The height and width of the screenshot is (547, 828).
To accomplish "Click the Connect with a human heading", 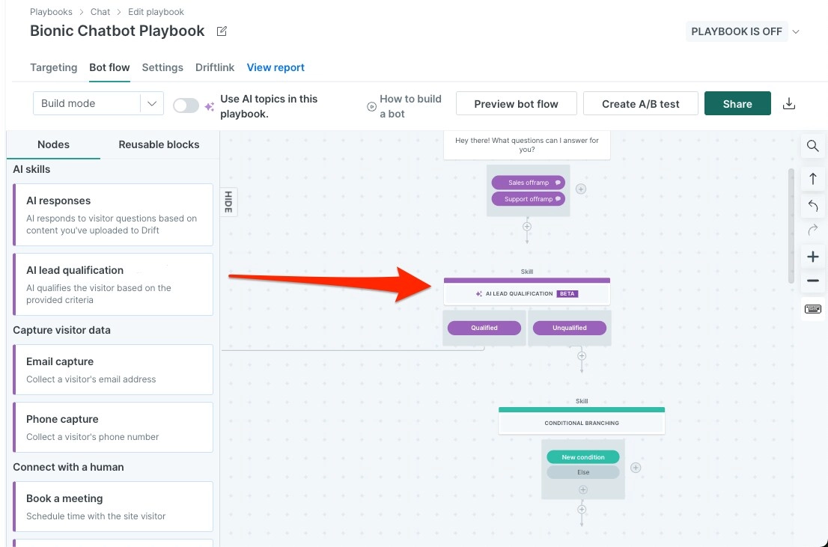I will pos(68,467).
